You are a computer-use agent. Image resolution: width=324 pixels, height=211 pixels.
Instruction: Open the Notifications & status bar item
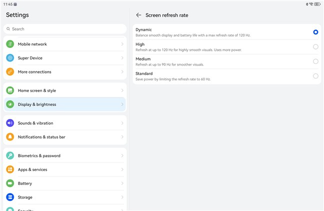point(65,137)
